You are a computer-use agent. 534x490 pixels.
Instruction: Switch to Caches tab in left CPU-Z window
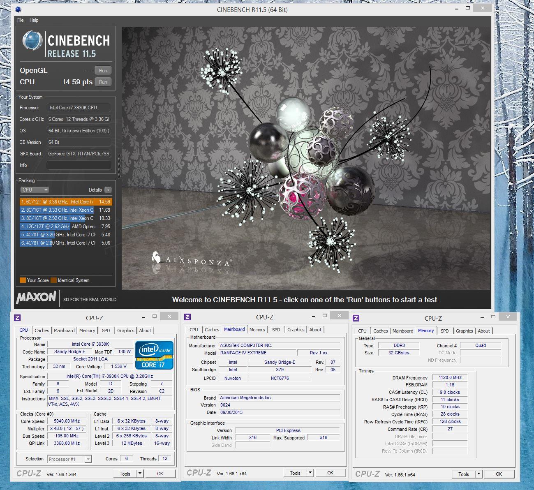[42, 331]
